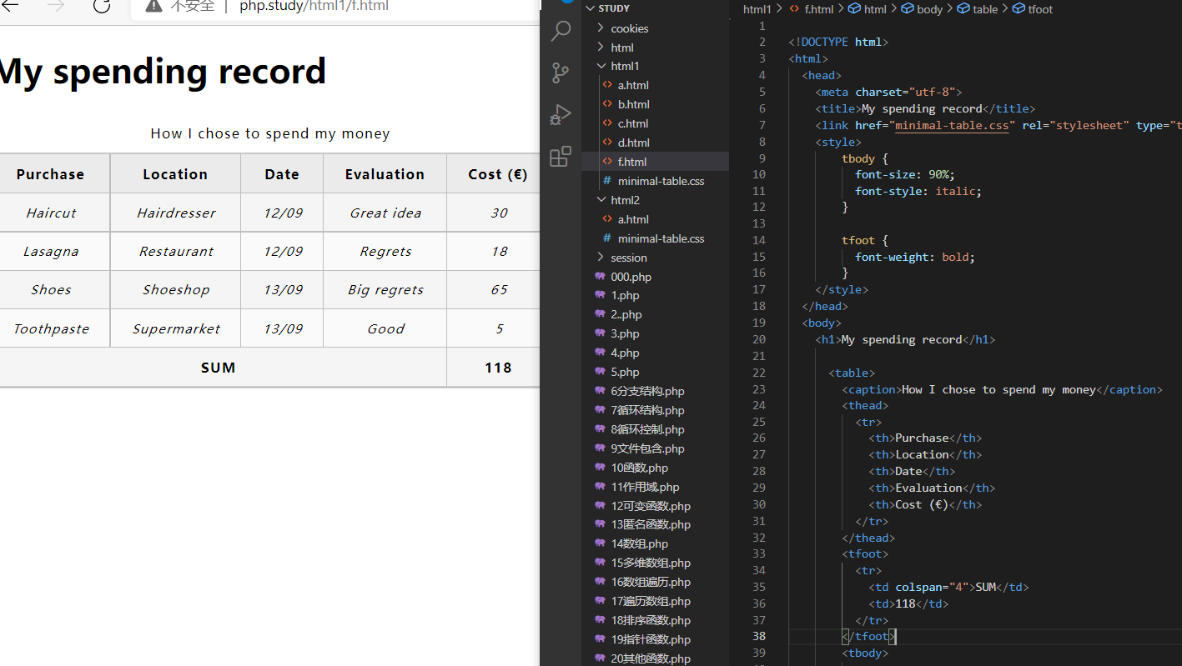The image size is (1182, 666).
Task: Click the f.html breadcrumb segment
Action: point(818,9)
